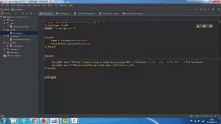Open the Run menu
Viewport: 221px width, 124px height.
click(44, 6)
